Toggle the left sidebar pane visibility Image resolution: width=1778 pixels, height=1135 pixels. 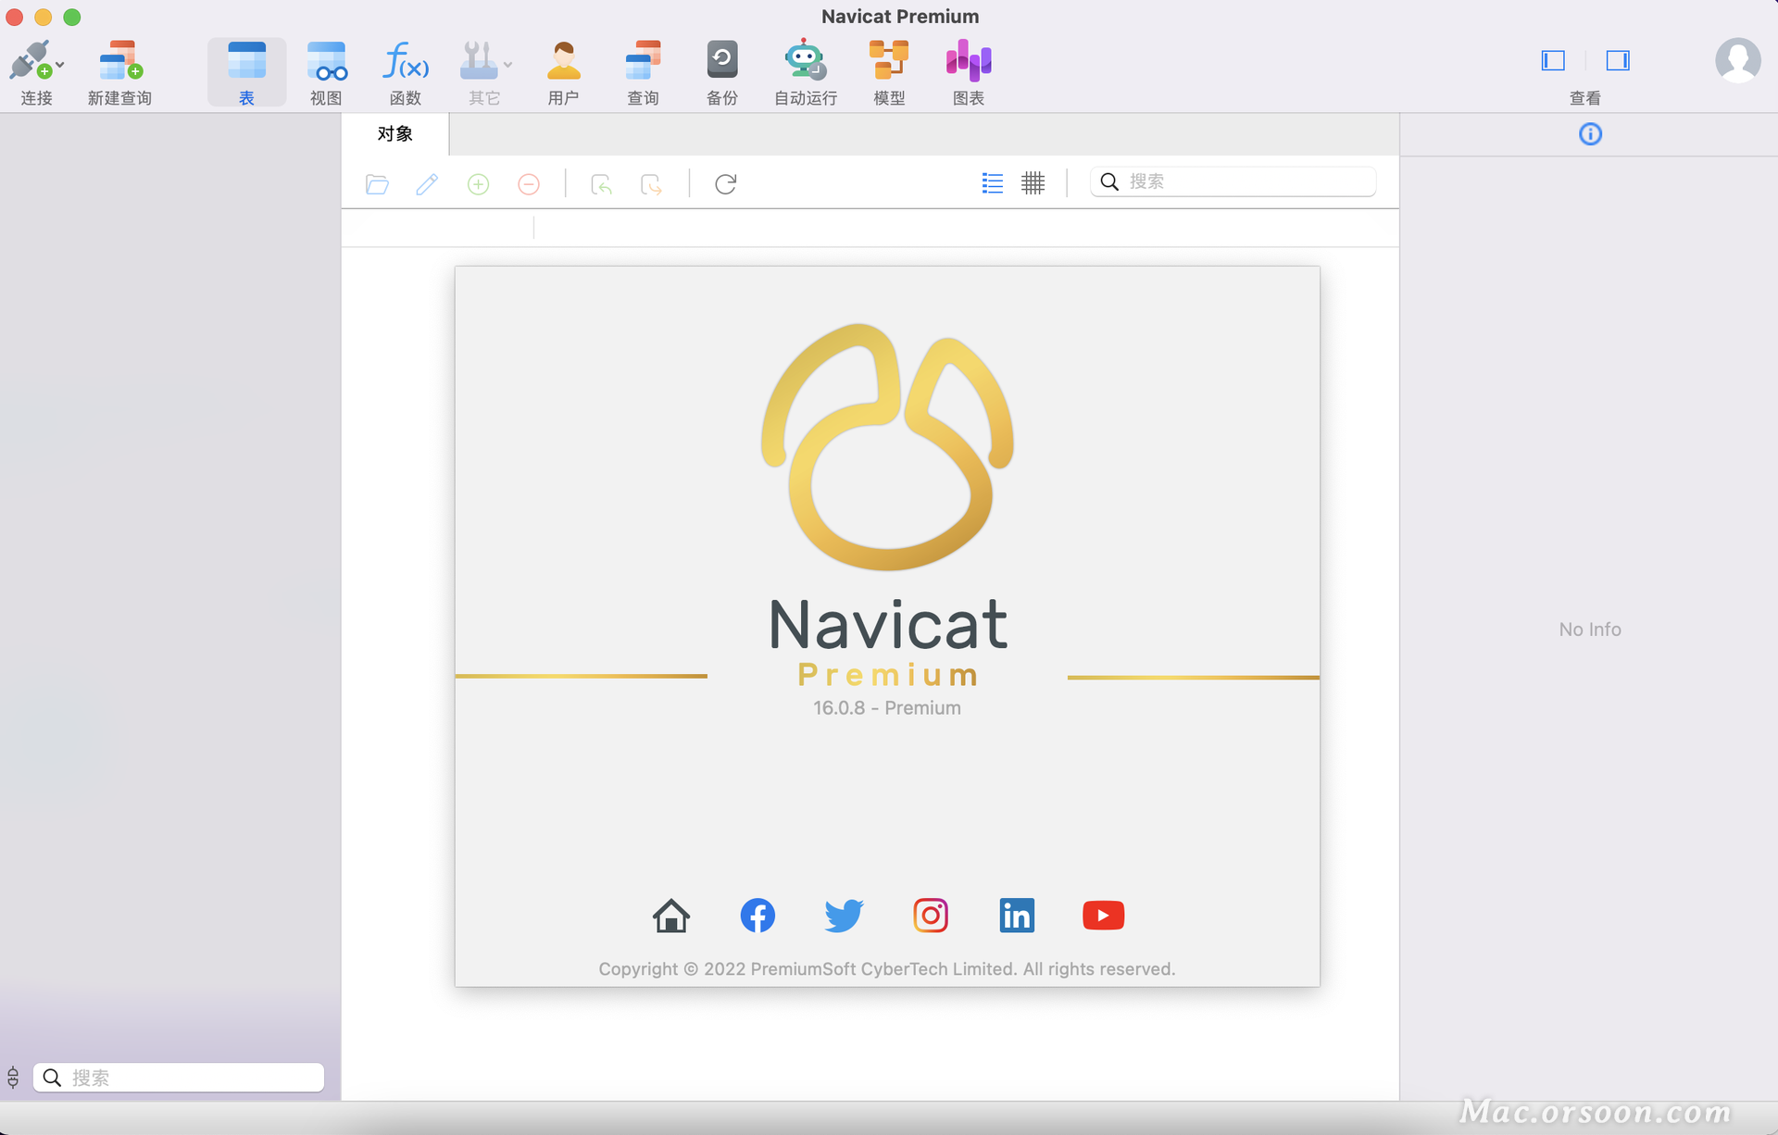[1553, 61]
